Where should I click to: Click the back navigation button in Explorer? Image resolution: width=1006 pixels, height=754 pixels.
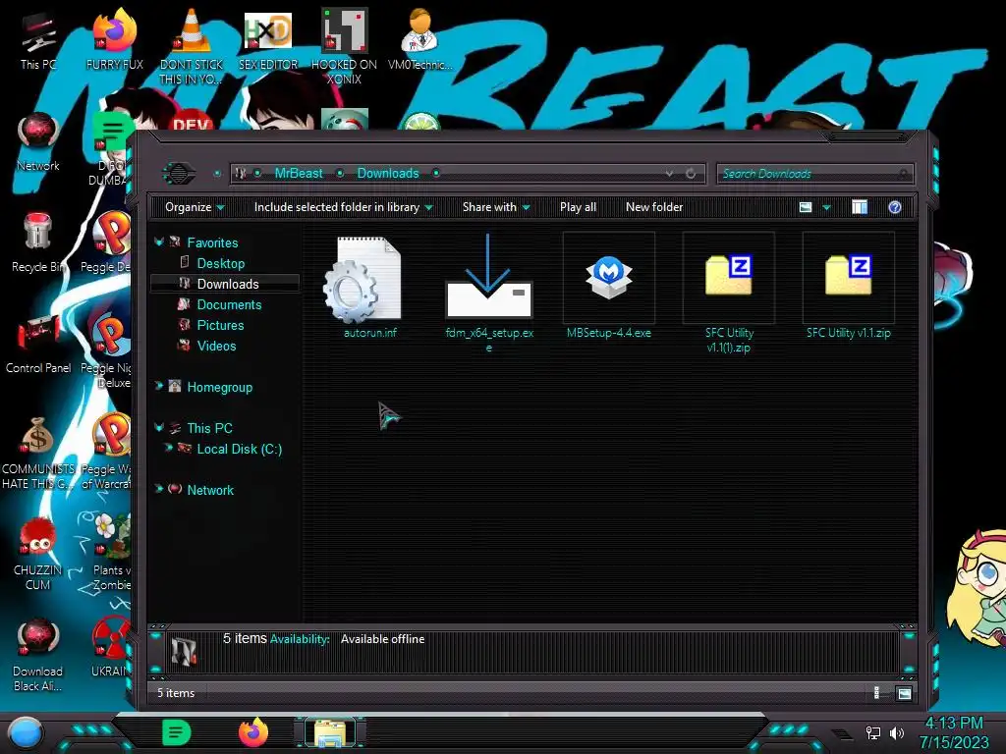179,173
